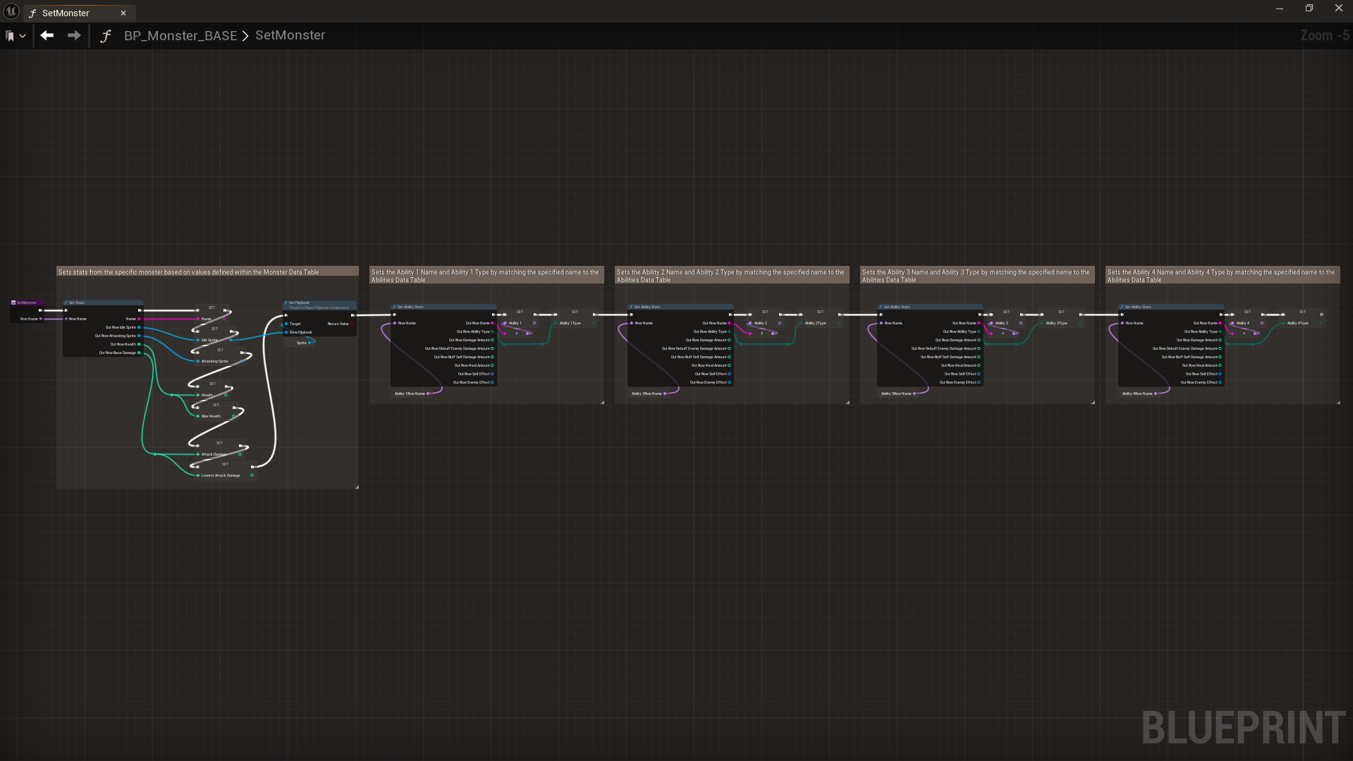Select the Ability 3 comment box header
The image size is (1353, 761).
pyautogui.click(x=977, y=275)
